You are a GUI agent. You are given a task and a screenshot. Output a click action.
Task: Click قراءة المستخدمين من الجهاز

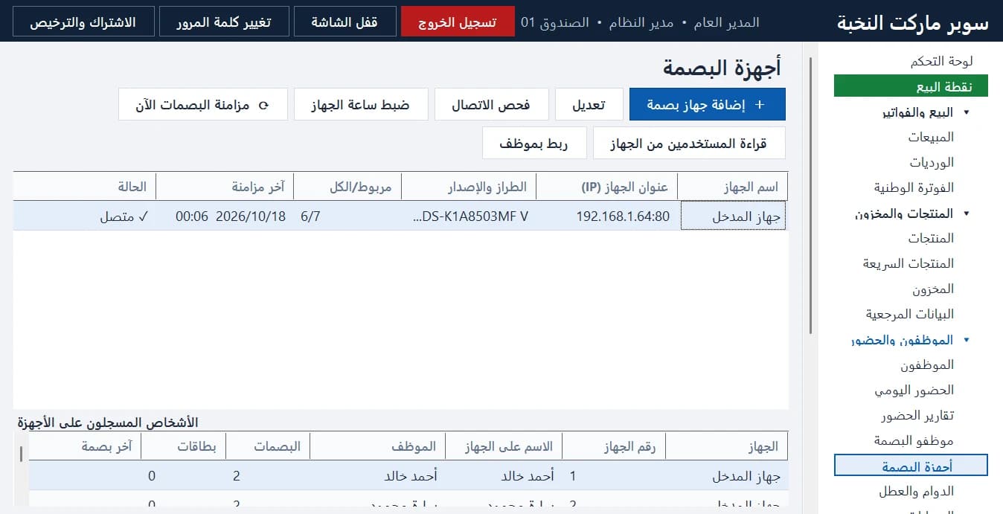(x=689, y=144)
